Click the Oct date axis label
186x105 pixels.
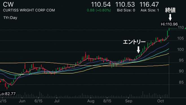click(160, 101)
